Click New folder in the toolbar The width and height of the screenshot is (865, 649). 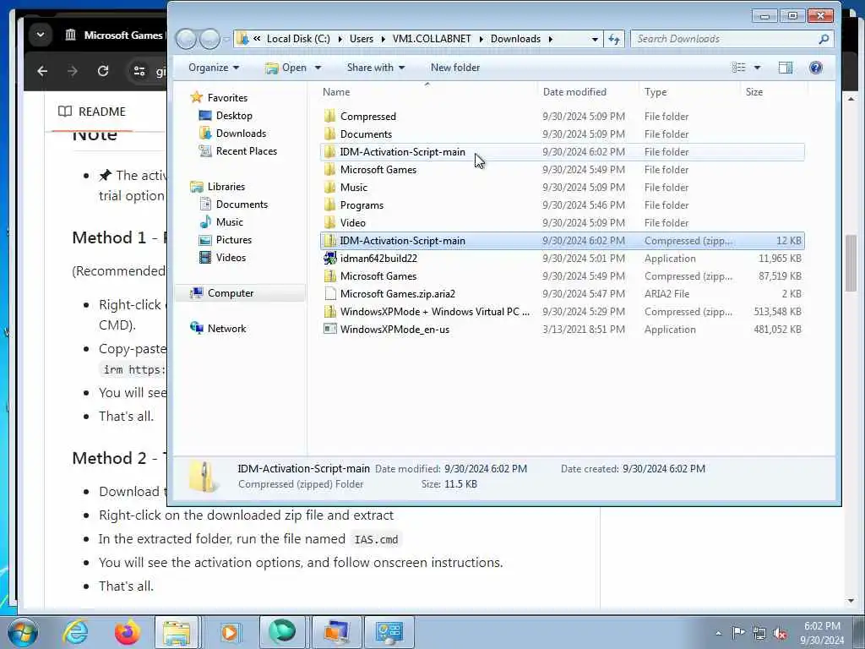click(x=455, y=68)
